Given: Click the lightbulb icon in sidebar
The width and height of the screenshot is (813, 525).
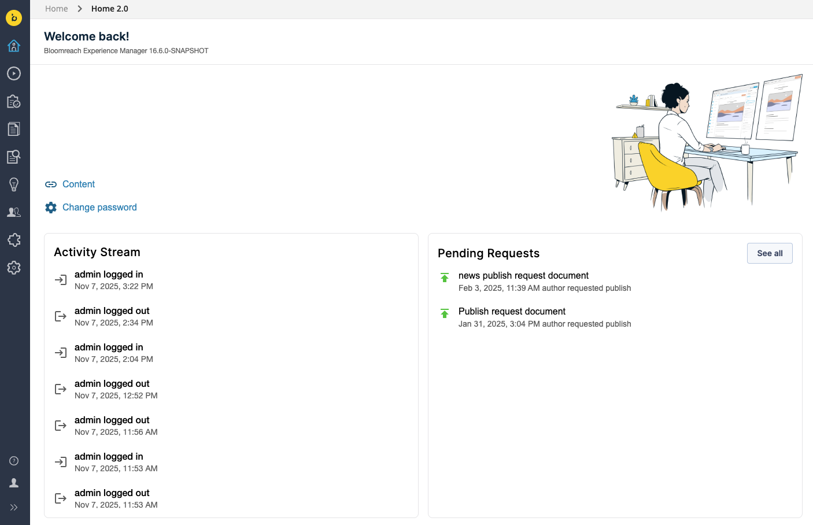Looking at the screenshot, I should pos(14,184).
